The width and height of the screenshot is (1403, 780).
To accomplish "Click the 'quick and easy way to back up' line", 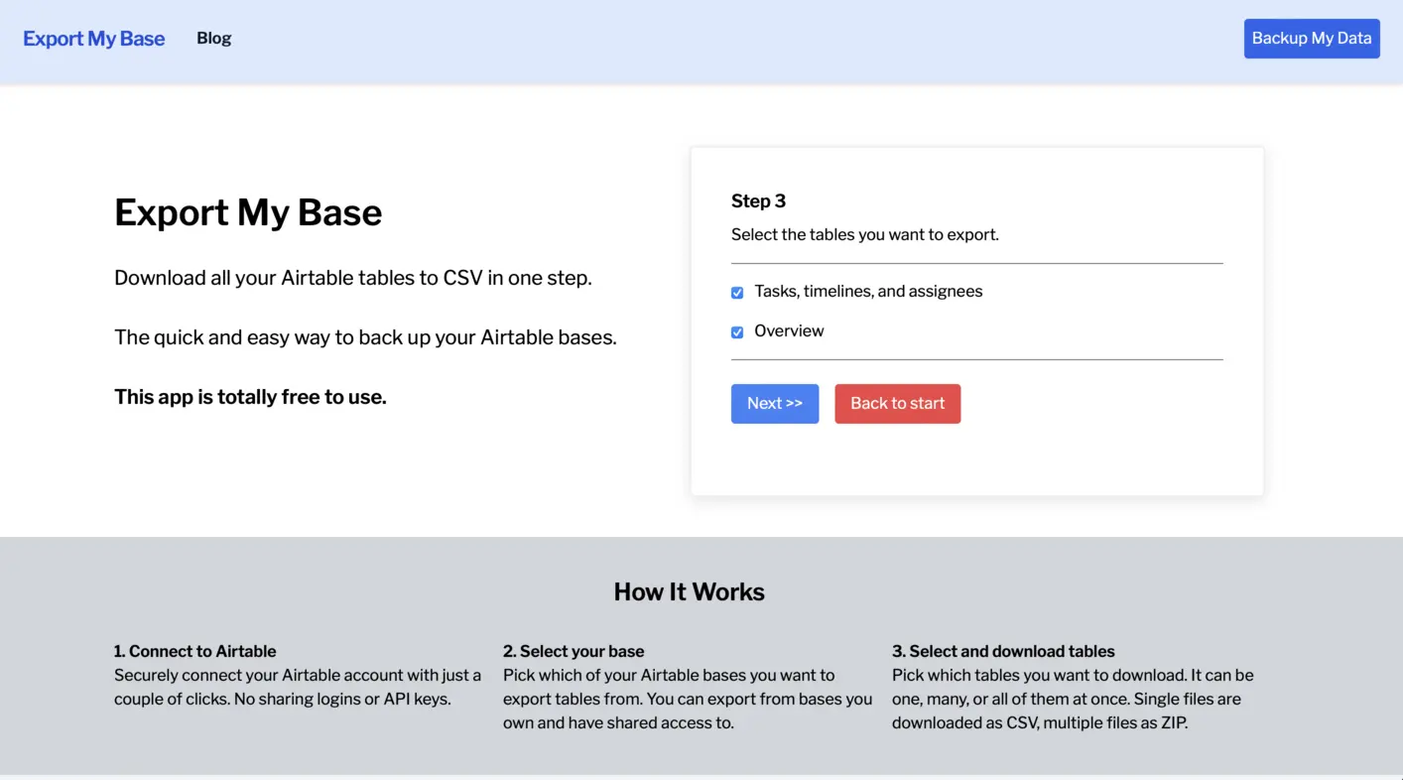I will (x=365, y=337).
